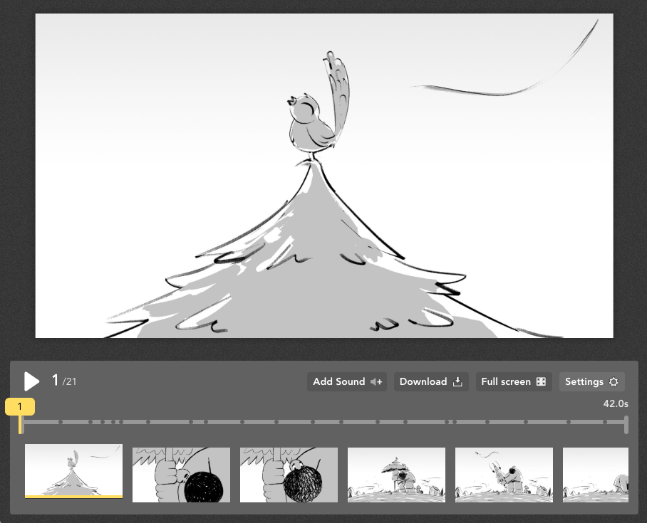Click the full screen expand icon
Image resolution: width=647 pixels, height=523 pixels.
pos(542,381)
